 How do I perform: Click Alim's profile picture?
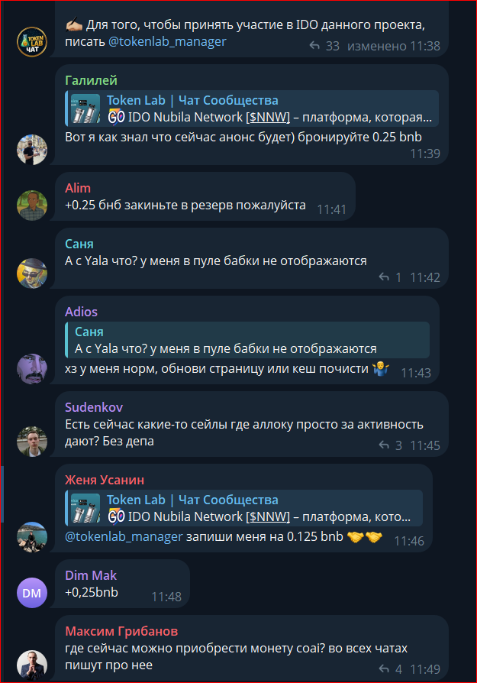coord(32,206)
